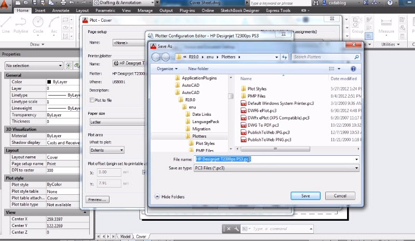Click the Cancel button in Save As

click(x=340, y=196)
